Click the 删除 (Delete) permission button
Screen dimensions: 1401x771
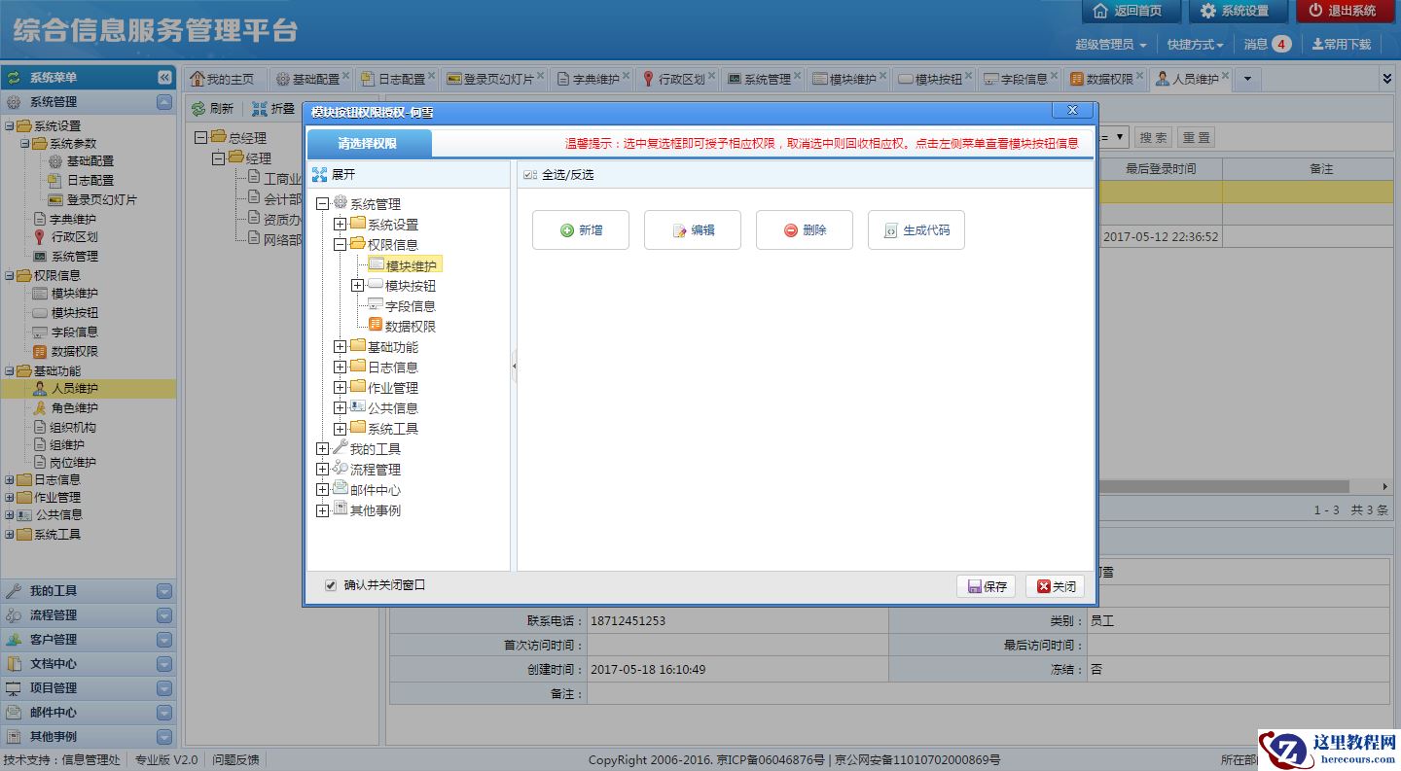point(805,230)
